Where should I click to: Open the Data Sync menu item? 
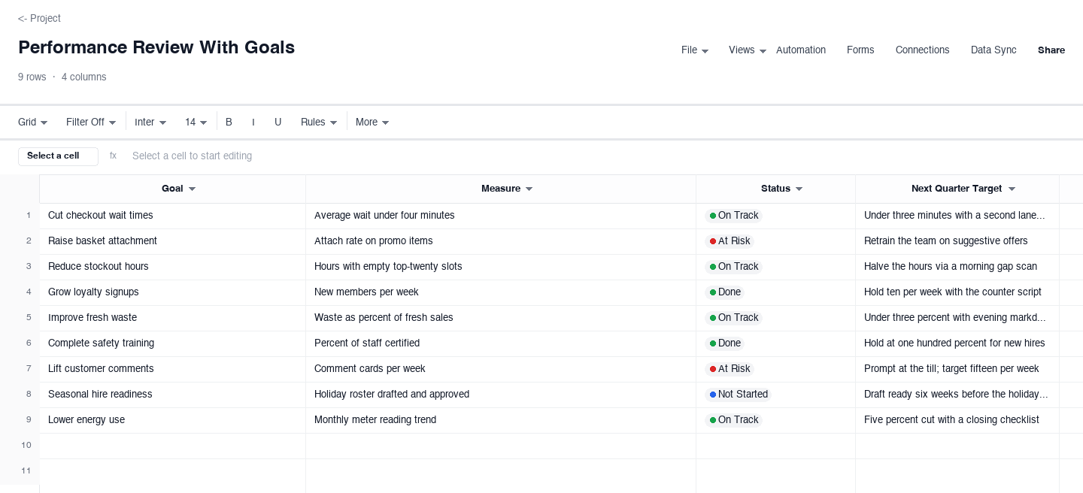point(994,50)
